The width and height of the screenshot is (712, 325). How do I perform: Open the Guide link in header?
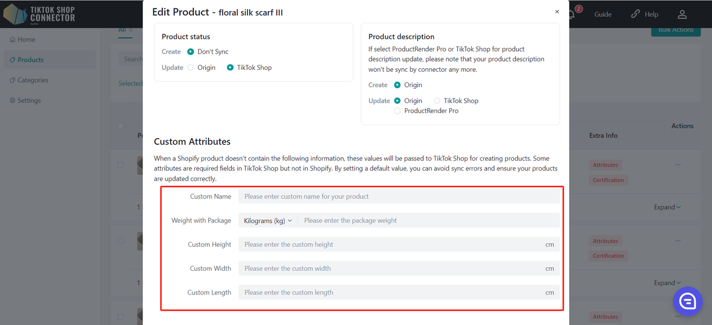coord(603,14)
